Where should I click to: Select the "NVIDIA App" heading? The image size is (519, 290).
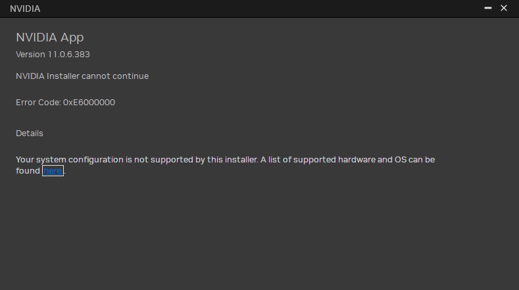[50, 37]
